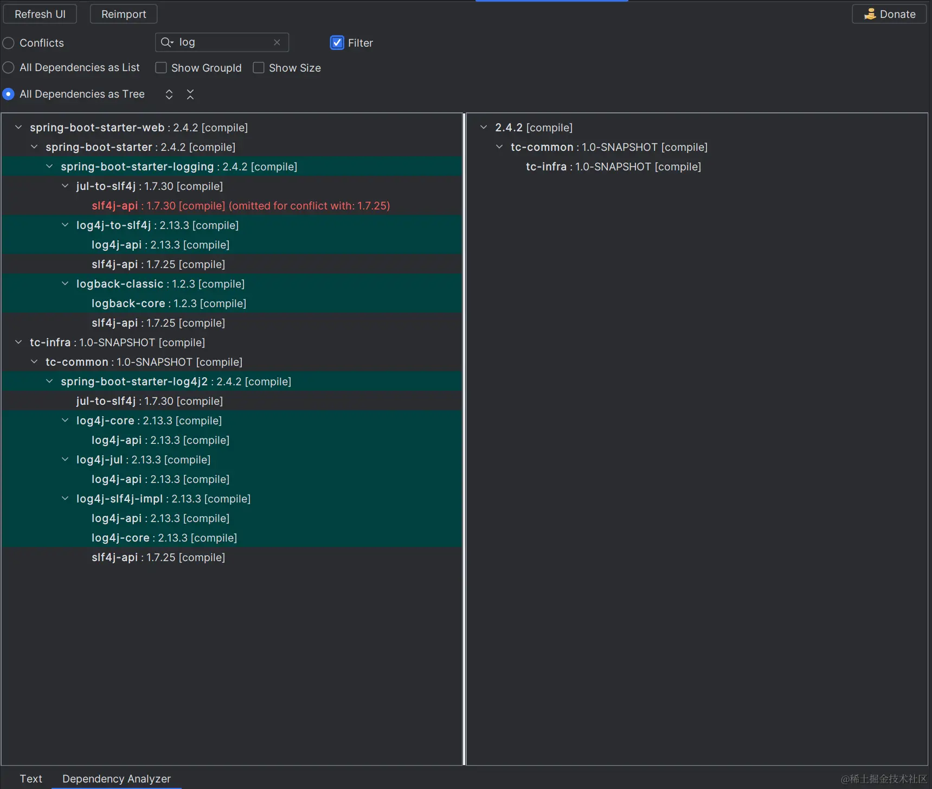Click the search field containing 'log'
The width and height of the screenshot is (932, 789).
point(222,42)
